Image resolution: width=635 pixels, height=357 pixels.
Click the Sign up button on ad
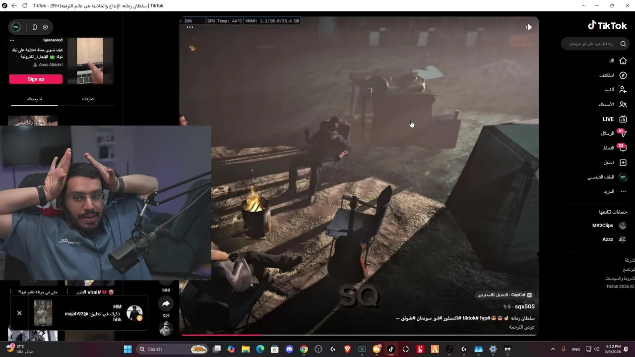coord(36,79)
